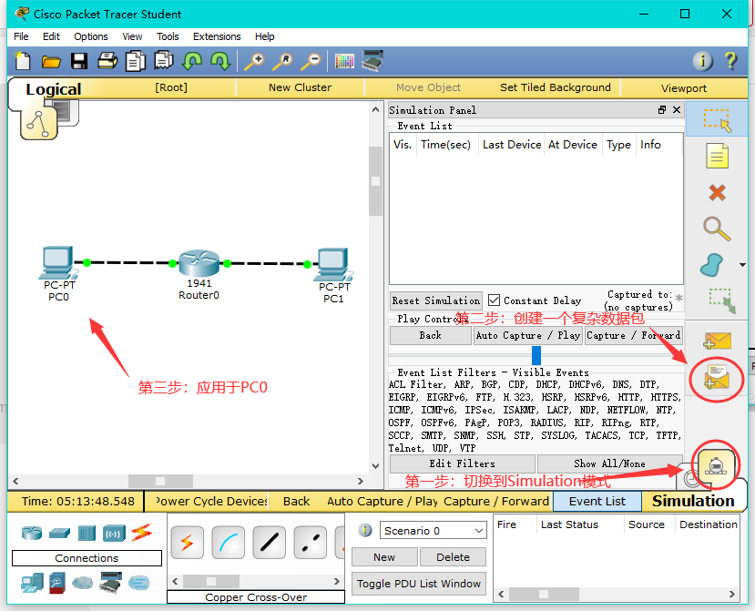This screenshot has width=755, height=611.
Task: Choose the red X Delete tool
Action: pyautogui.click(x=717, y=193)
